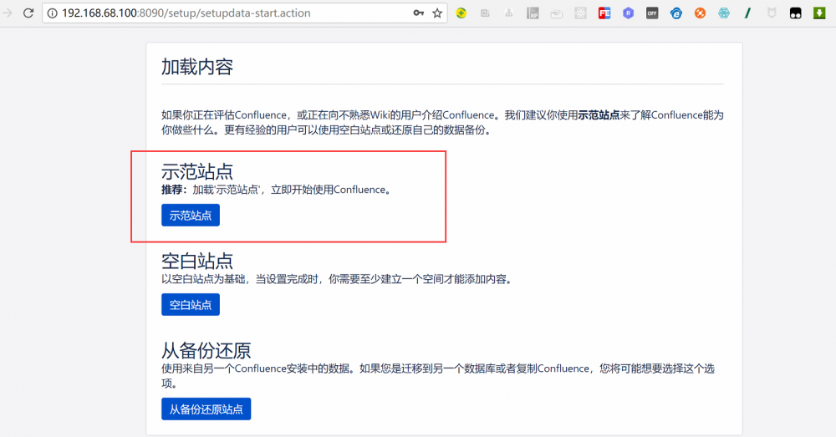Click the text starting with 使用来自另一个Confluence
The height and width of the screenshot is (437, 836).
438,376
